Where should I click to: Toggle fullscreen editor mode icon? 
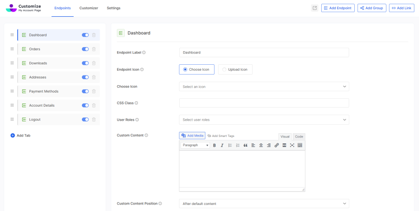click(x=292, y=145)
